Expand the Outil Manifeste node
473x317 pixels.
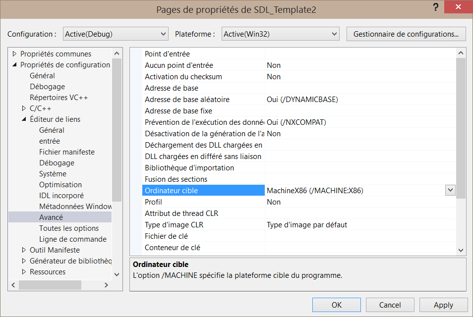(x=24, y=250)
